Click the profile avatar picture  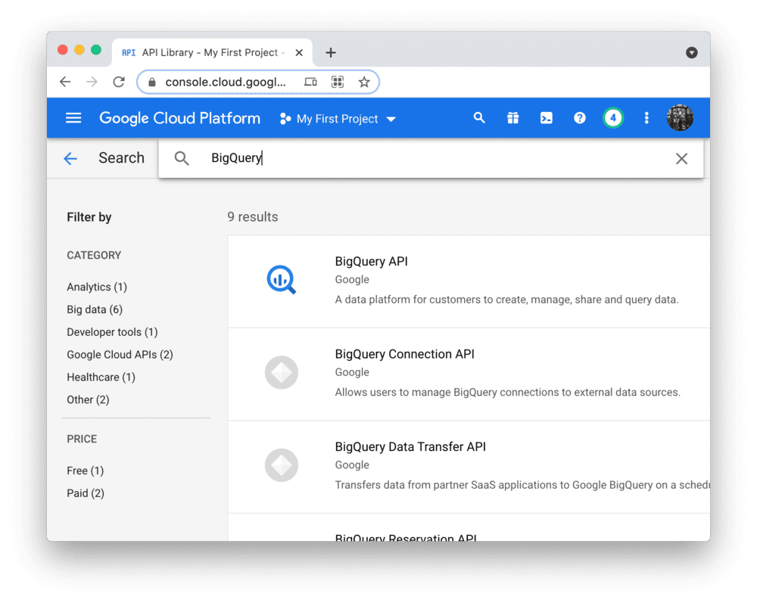pos(679,118)
